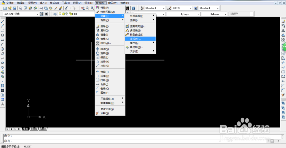Screen dimensions: 286x148
Task: Click the Paste toolbar icon
Action: (51, 8)
